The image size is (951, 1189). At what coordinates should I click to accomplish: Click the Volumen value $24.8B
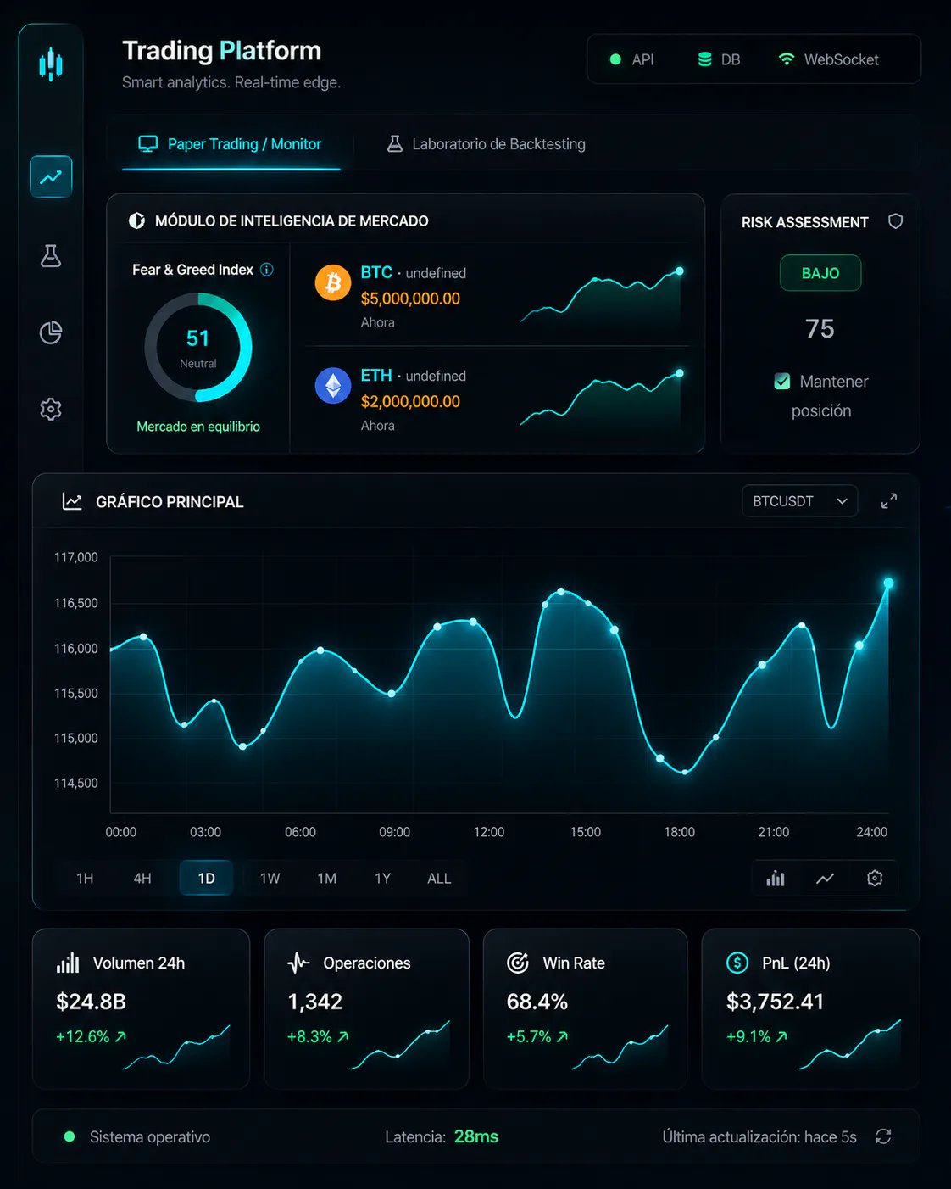point(91,1002)
